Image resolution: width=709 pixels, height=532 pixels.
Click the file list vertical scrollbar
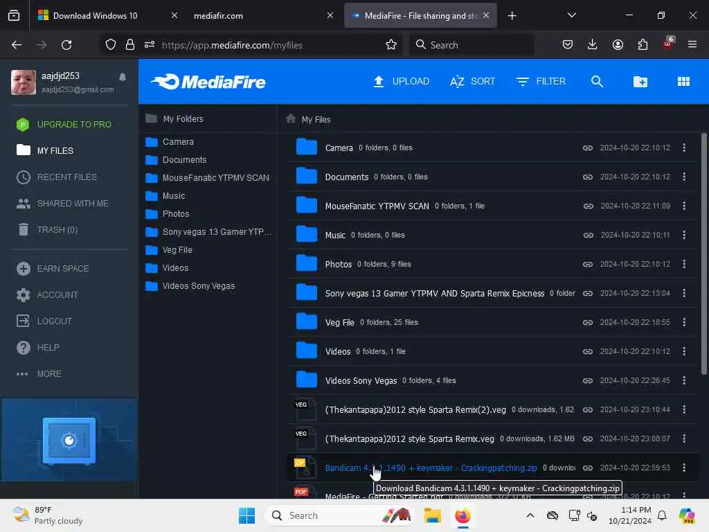click(x=703, y=254)
